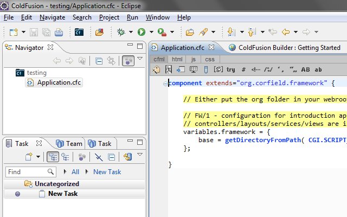347x217 pixels.
Task: Click the folder-with-image toolbar icon
Action: [99, 33]
